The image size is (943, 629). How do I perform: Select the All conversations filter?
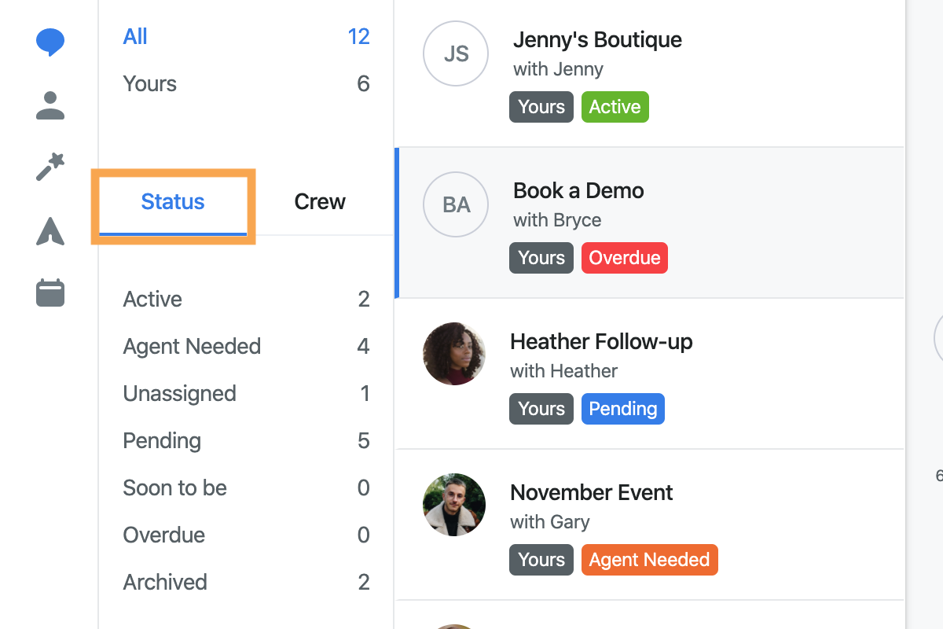135,37
